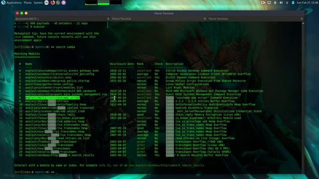Click 'Interact with a module by name' hint line

click(x=109, y=166)
